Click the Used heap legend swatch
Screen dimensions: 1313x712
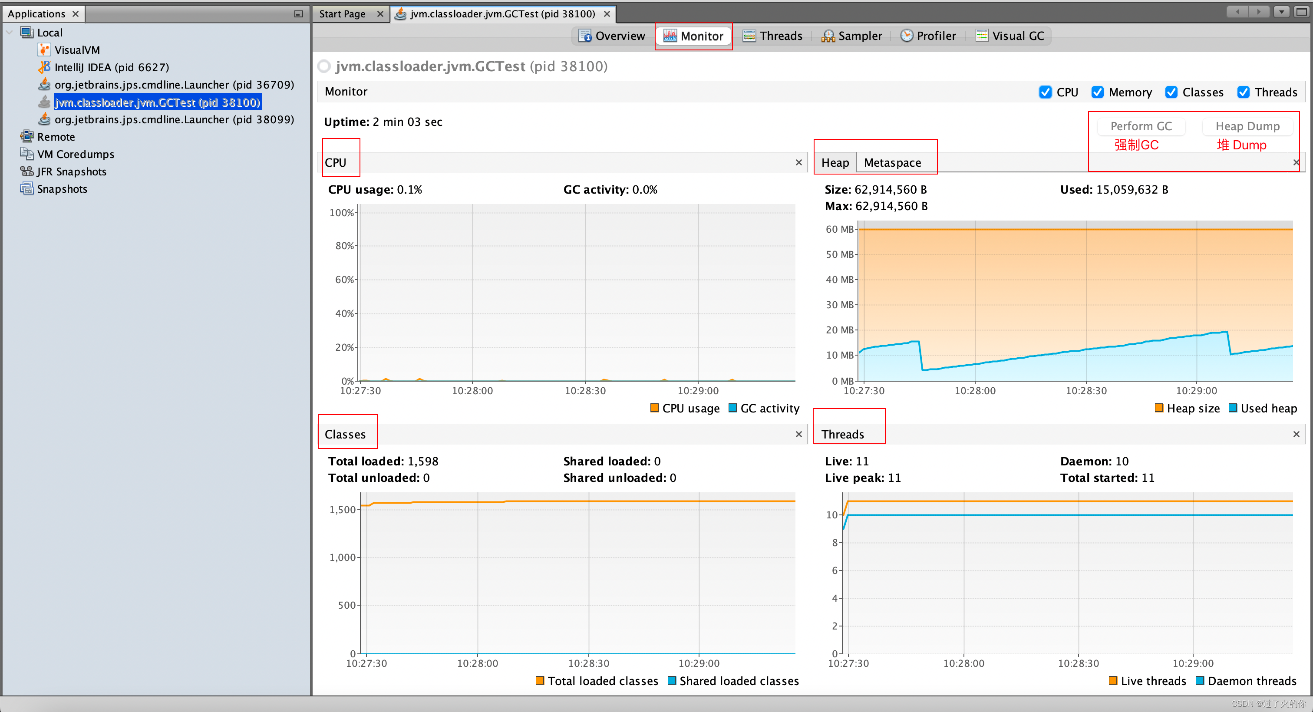1233,408
